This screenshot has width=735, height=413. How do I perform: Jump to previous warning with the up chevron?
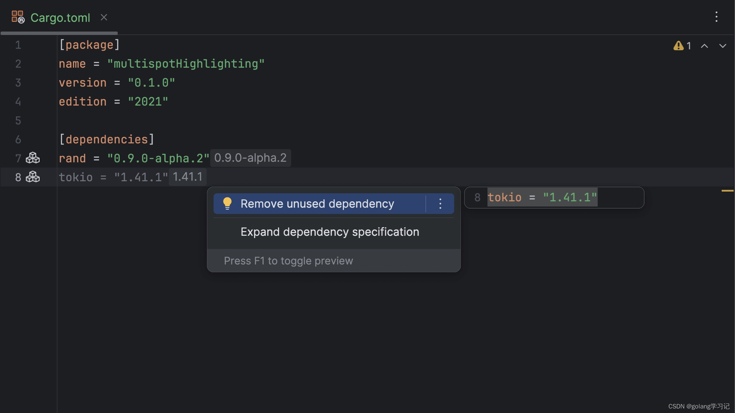coord(704,46)
